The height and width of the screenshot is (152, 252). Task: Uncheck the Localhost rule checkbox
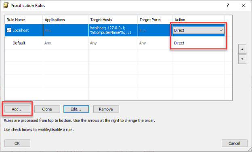click(x=9, y=30)
